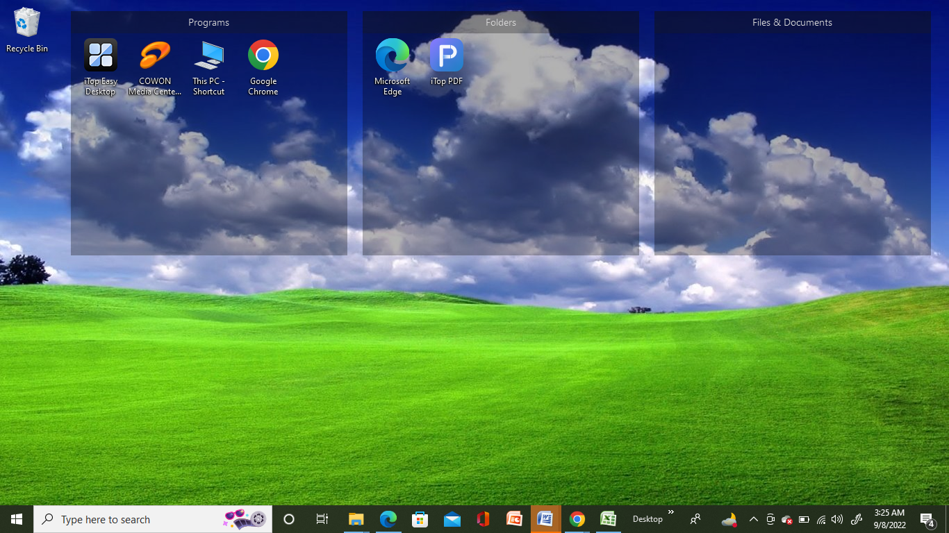Open the Wi-Fi network tray icon
Image resolution: width=949 pixels, height=533 pixels.
pos(821,519)
